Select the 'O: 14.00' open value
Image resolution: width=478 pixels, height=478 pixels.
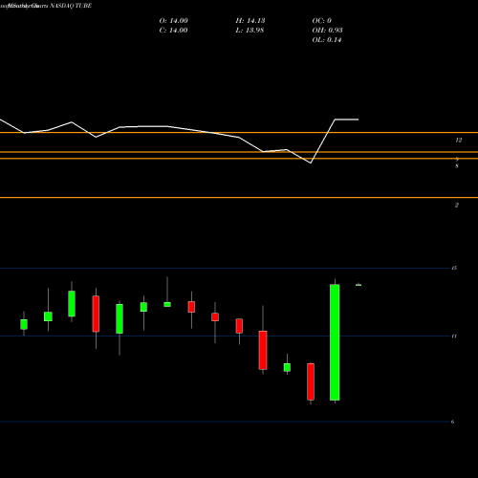click(x=174, y=21)
